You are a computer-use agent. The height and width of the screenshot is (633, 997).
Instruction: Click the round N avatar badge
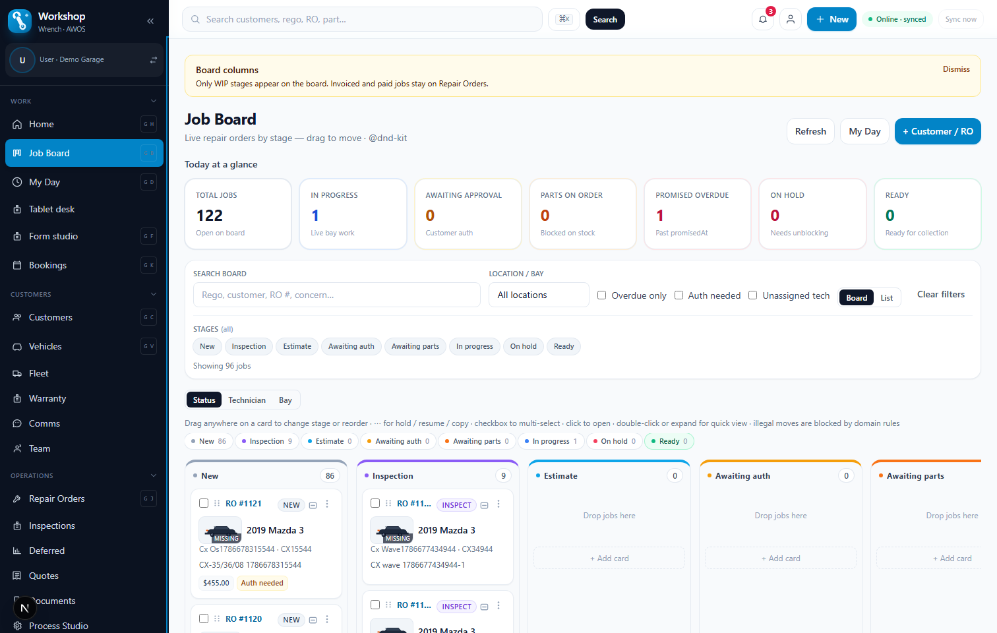(24, 608)
